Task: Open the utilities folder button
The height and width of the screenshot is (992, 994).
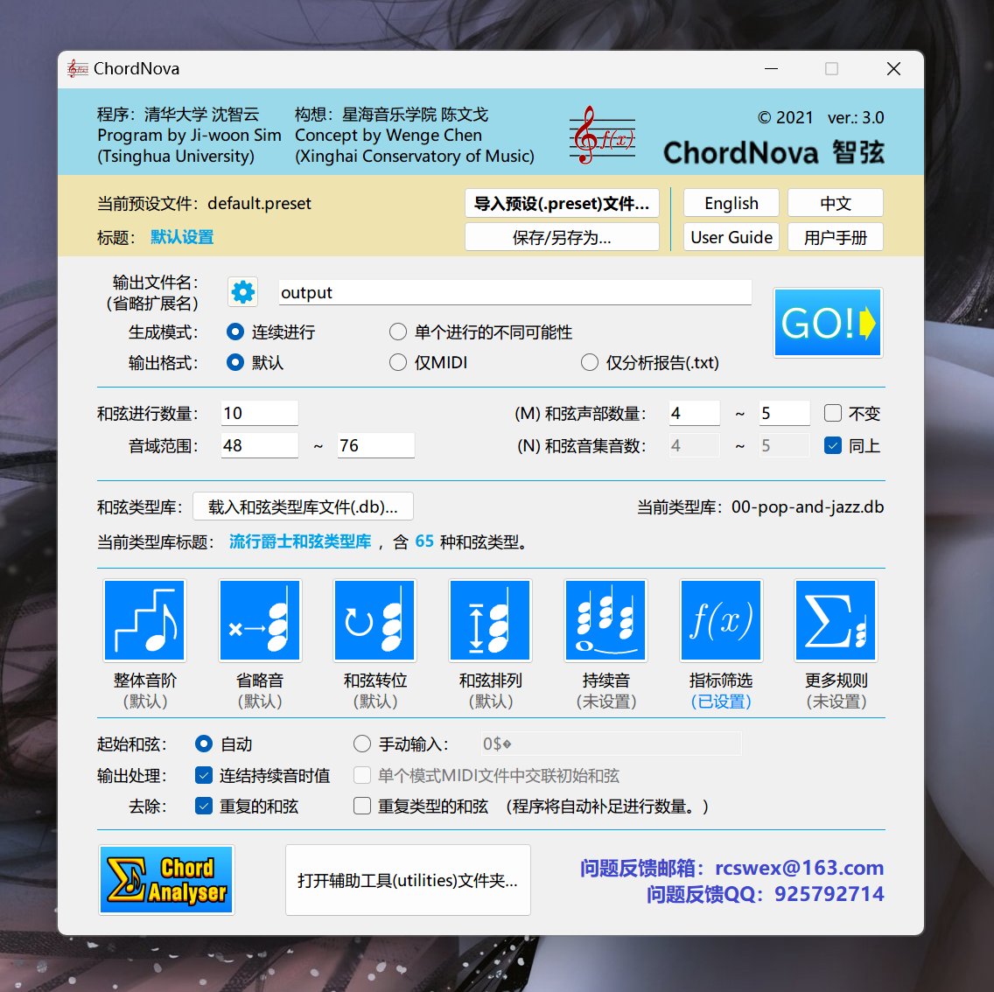Action: (408, 880)
